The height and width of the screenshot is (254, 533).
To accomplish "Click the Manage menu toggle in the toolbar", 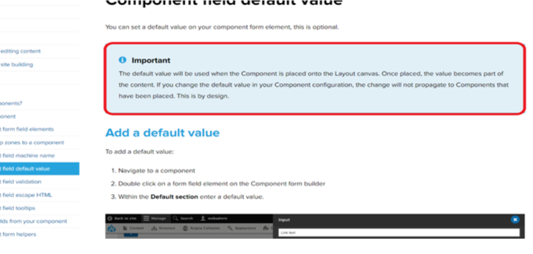I will pyautogui.click(x=155, y=218).
